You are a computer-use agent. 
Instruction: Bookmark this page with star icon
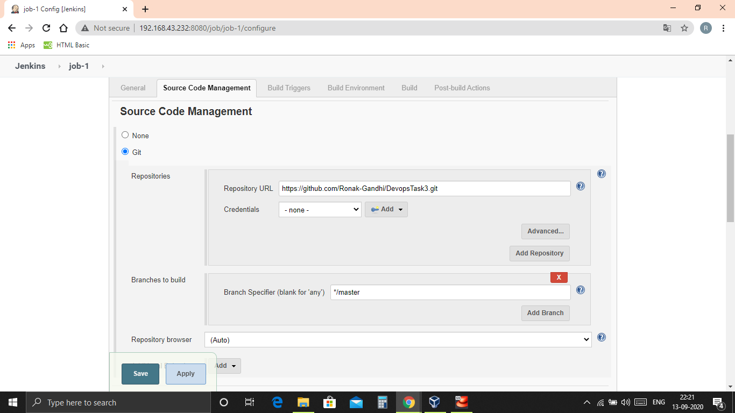tap(684, 28)
